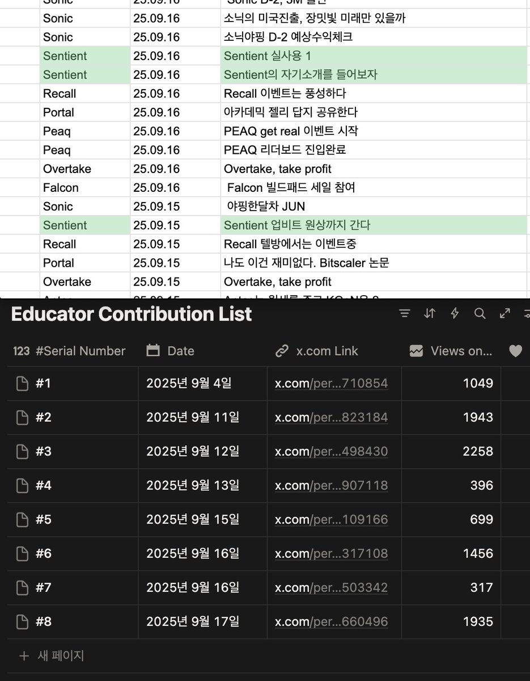This screenshot has width=530, height=681.
Task: Select Sonic cell in 야핑한달차 JUN row
Action: (85, 206)
